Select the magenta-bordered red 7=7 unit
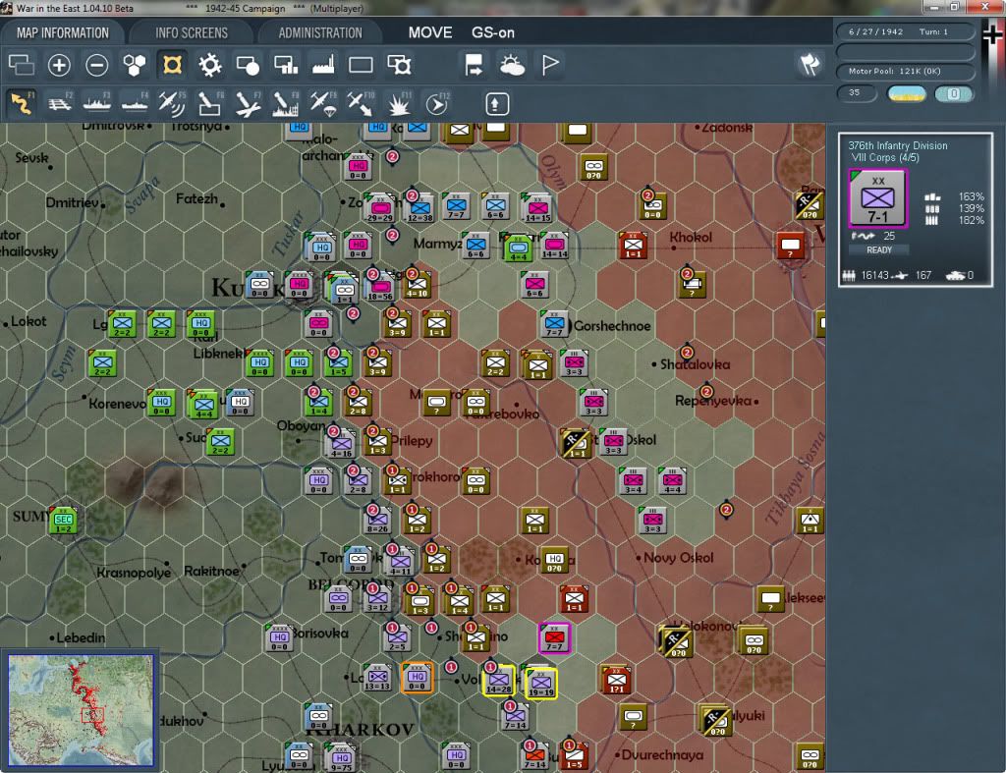Screen dimensions: 1006x773 tap(554, 637)
